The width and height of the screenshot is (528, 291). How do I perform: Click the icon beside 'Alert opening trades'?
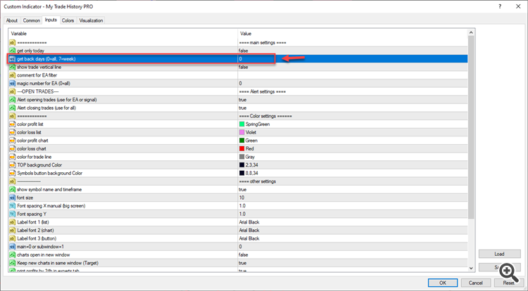13,100
